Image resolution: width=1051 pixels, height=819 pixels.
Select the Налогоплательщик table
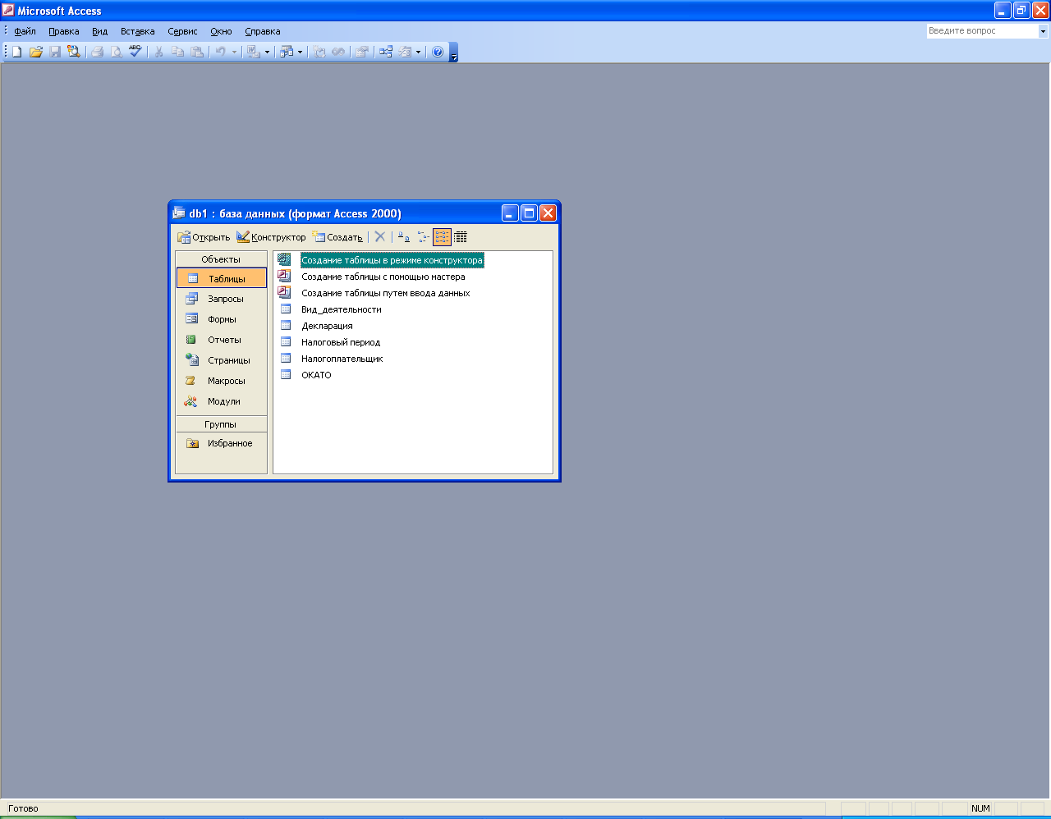pos(342,359)
